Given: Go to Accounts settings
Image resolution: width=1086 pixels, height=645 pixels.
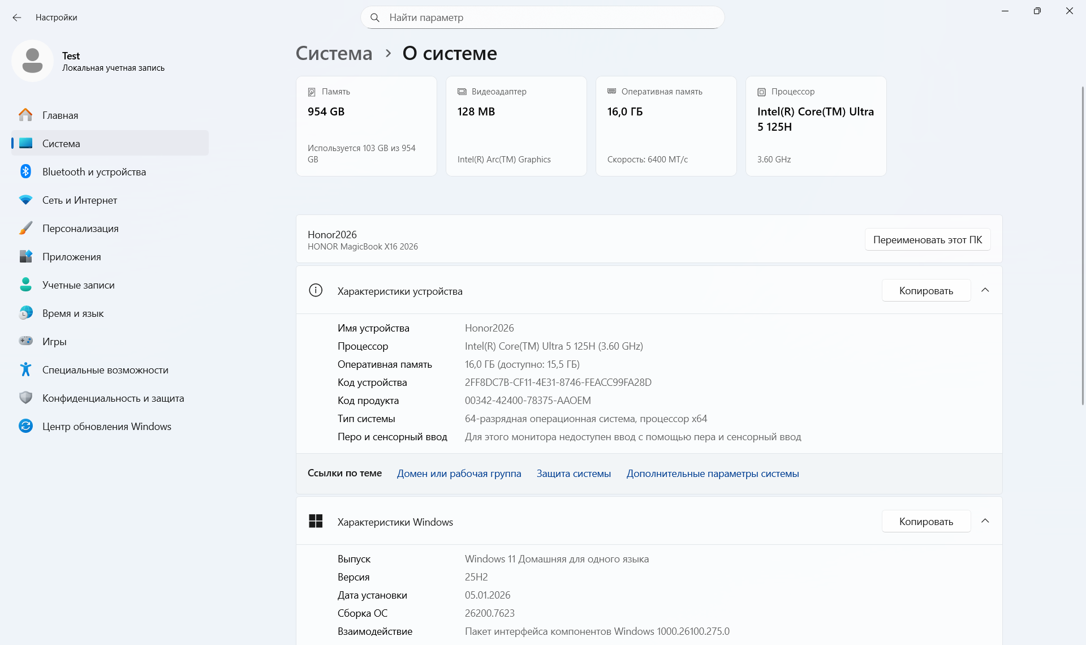Looking at the screenshot, I should 78,285.
